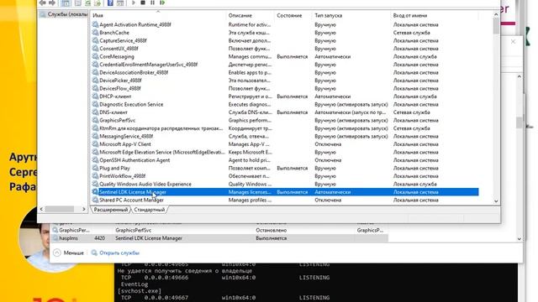Select Службы (локальные) node in the tree
The image size is (538, 302).
(x=64, y=14)
